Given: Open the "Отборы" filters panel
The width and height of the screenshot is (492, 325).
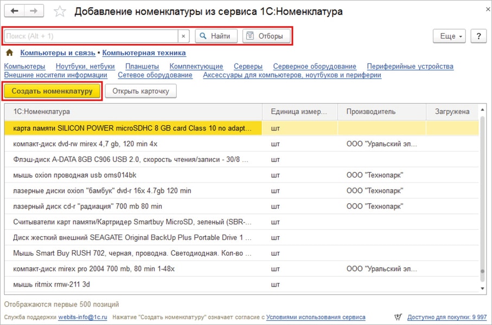Looking at the screenshot, I should (x=266, y=36).
